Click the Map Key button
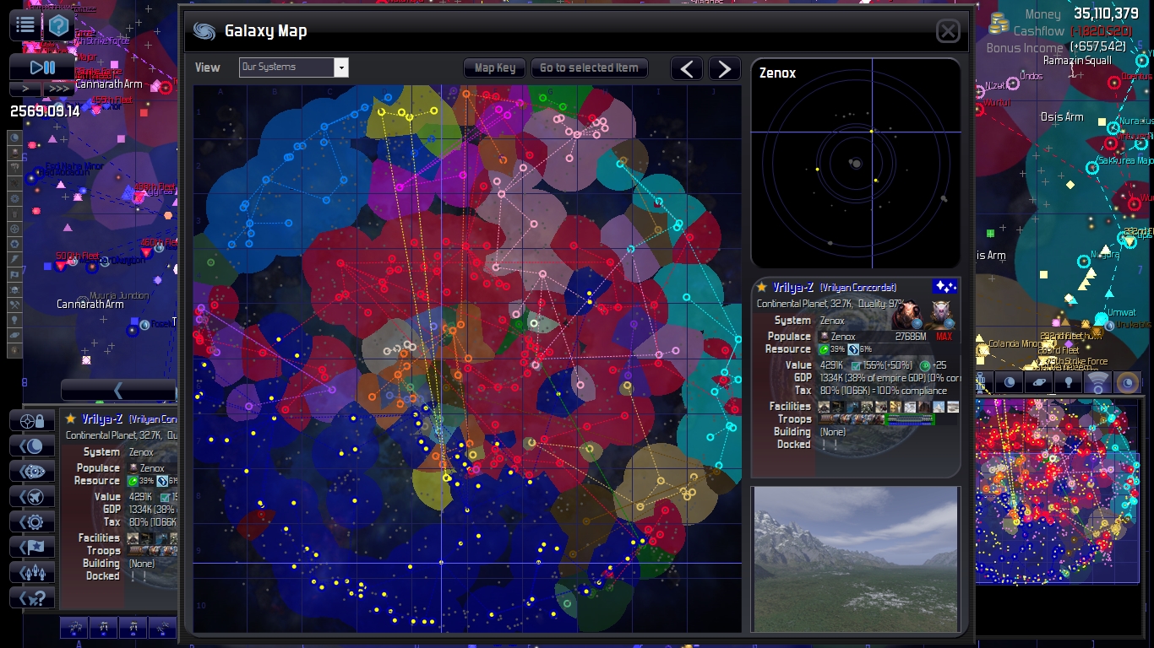 click(495, 68)
